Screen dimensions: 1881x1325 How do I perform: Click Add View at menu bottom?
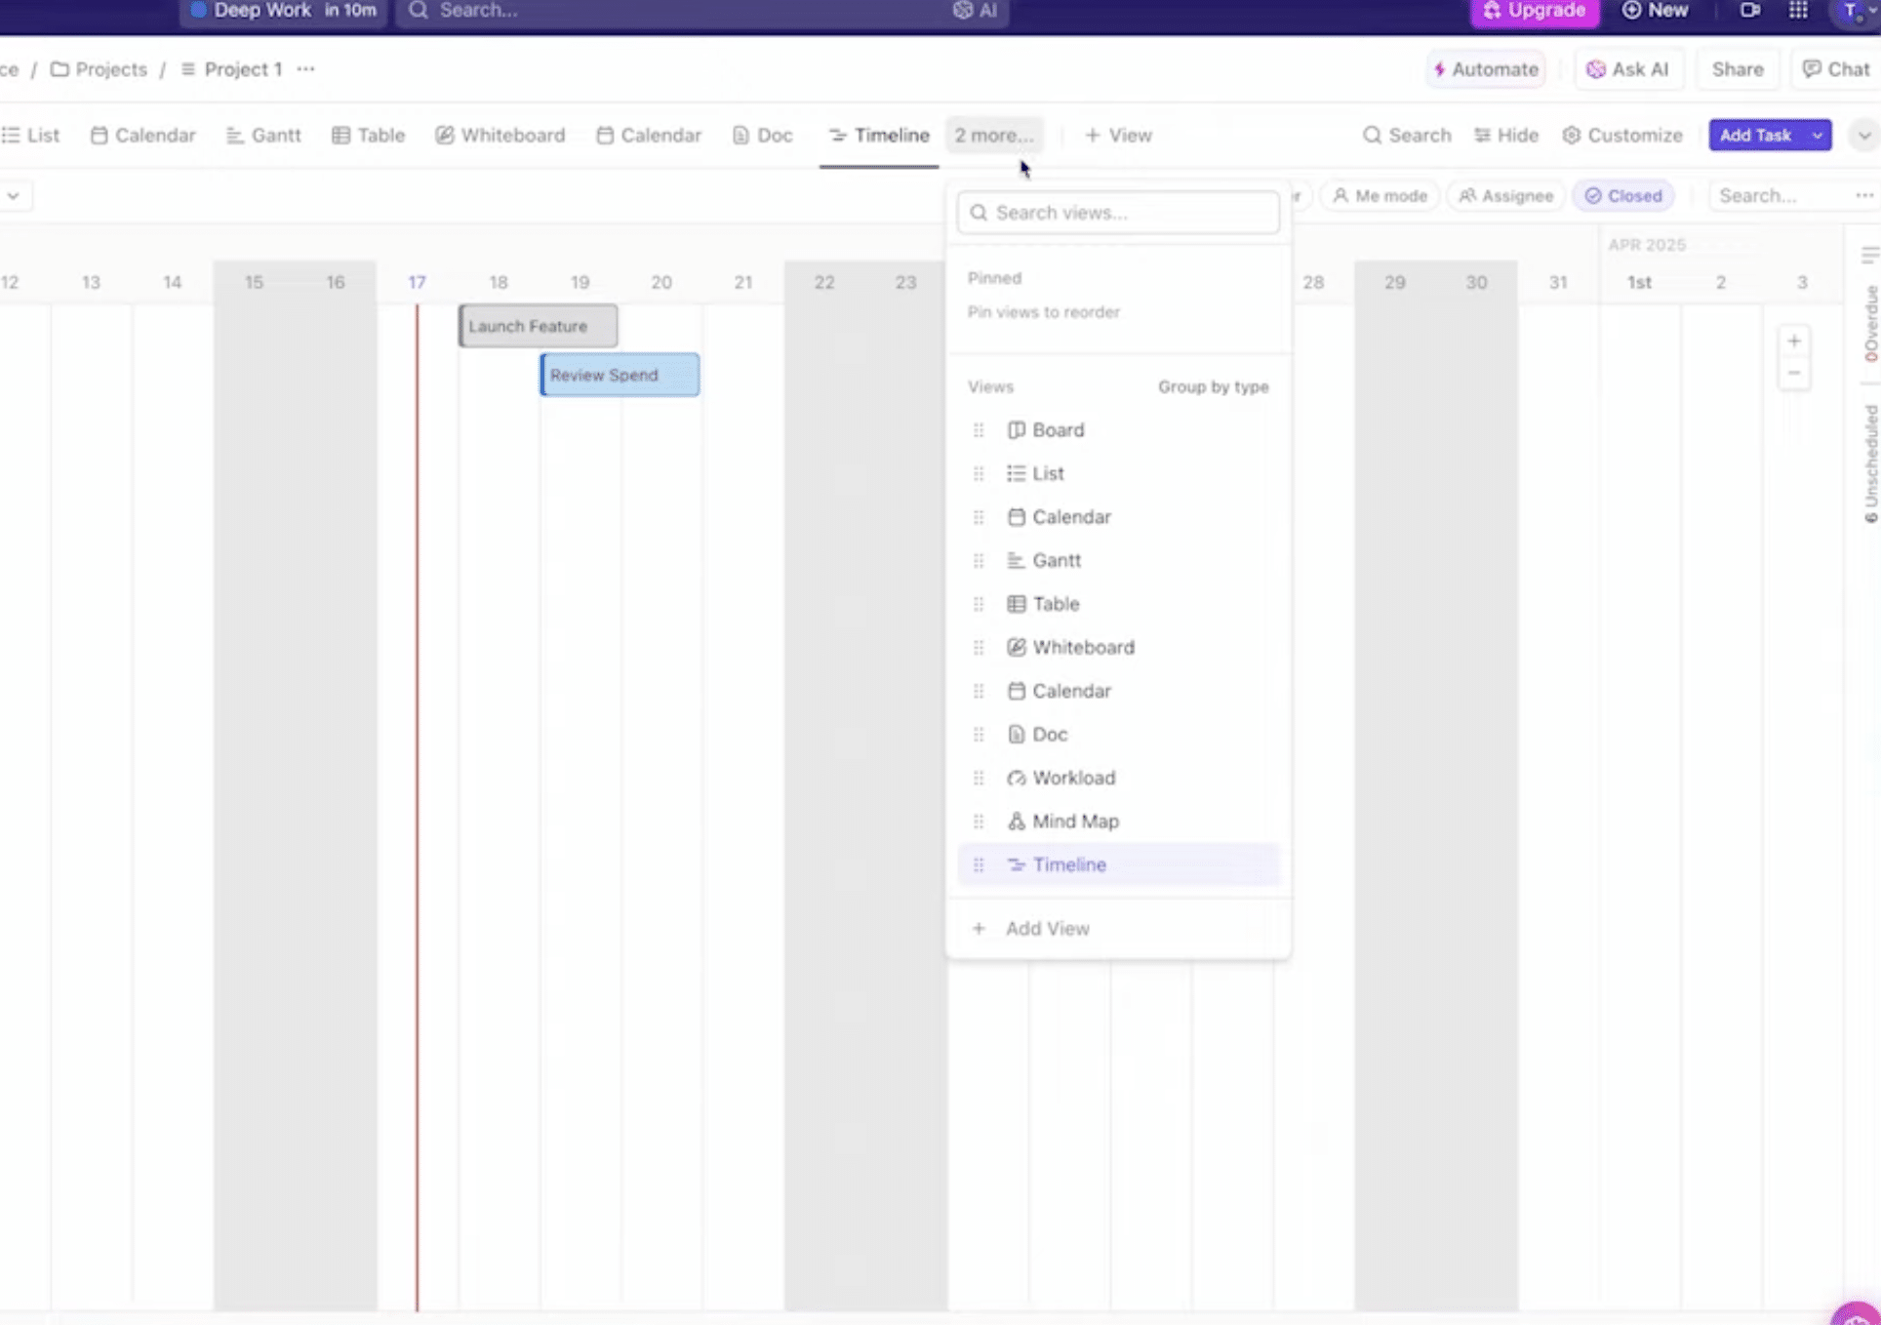tap(1047, 928)
